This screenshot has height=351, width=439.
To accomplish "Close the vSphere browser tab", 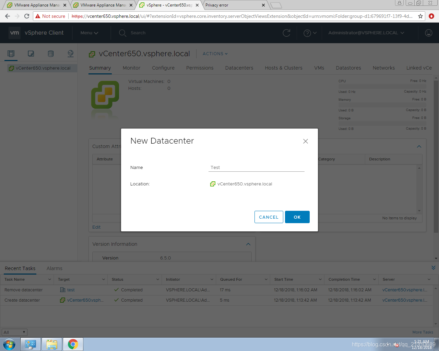I will pyautogui.click(x=197, y=5).
